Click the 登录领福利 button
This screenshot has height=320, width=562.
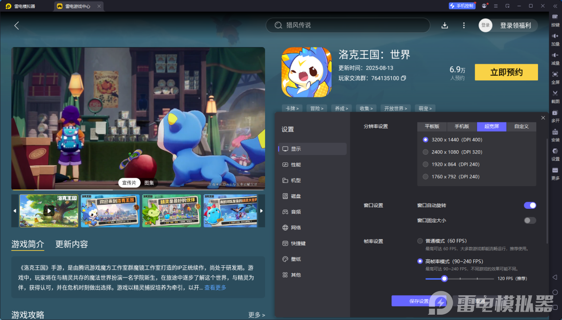click(515, 25)
